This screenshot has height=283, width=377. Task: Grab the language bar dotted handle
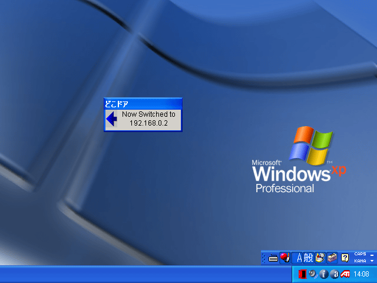(264, 258)
